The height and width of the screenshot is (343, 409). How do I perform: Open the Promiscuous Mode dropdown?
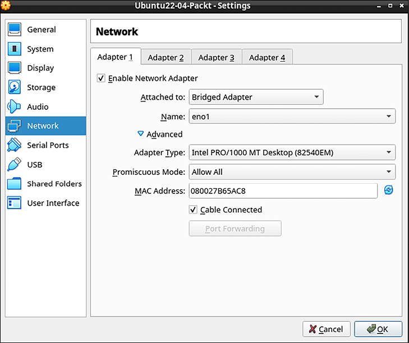tap(292, 171)
